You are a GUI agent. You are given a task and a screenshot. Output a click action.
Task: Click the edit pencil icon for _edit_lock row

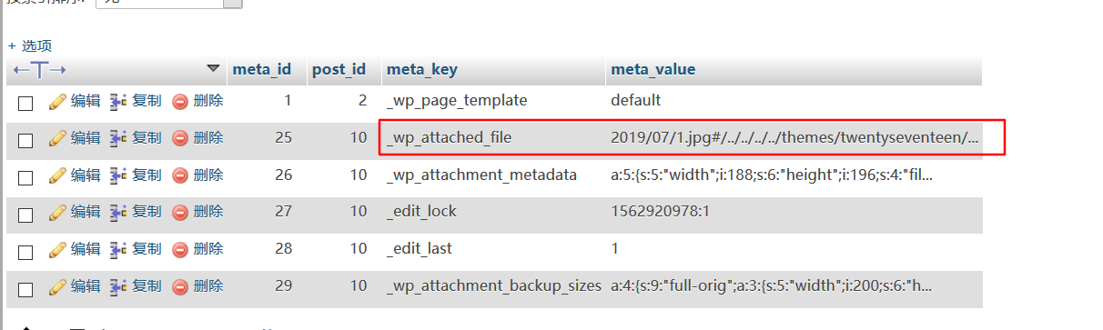(x=57, y=212)
